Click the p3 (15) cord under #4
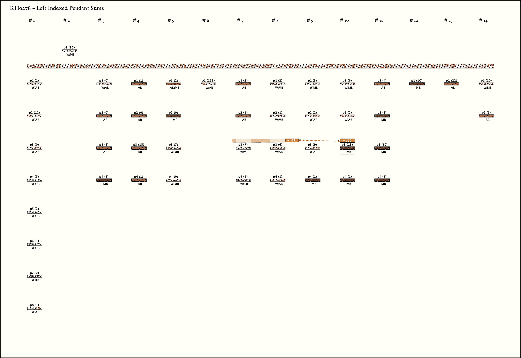521x358 pixels. (x=139, y=148)
